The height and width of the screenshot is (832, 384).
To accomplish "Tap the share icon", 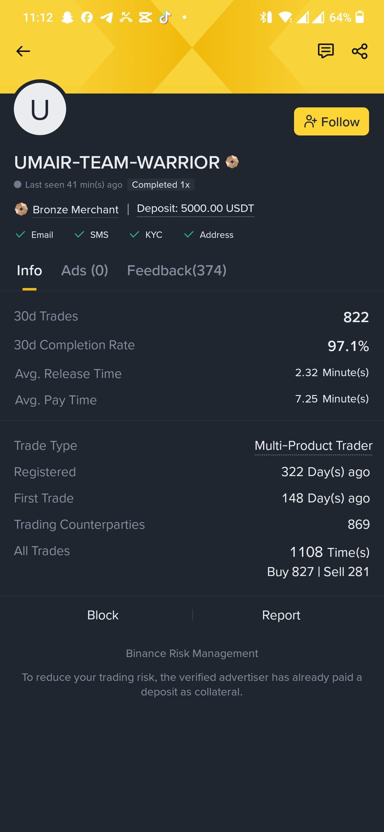I will (x=359, y=51).
